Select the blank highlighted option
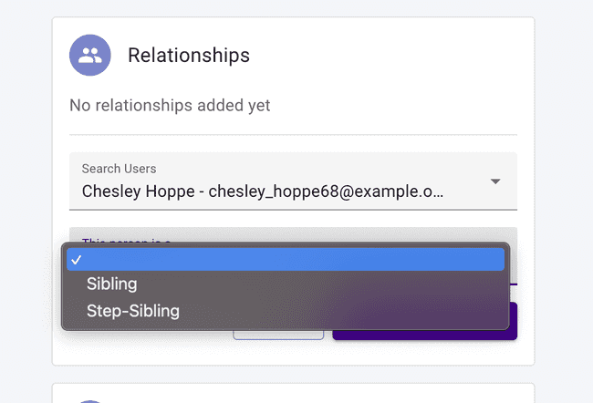The height and width of the screenshot is (403, 593). [x=285, y=260]
